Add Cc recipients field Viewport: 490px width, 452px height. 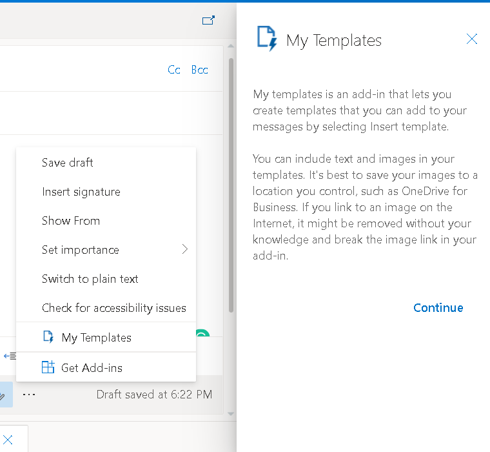[x=173, y=70]
